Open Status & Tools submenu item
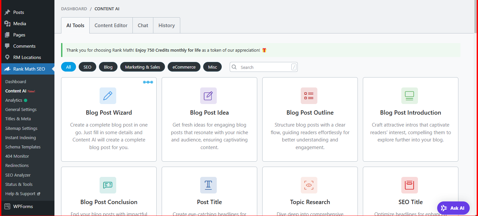This screenshot has width=478, height=216. [19, 184]
